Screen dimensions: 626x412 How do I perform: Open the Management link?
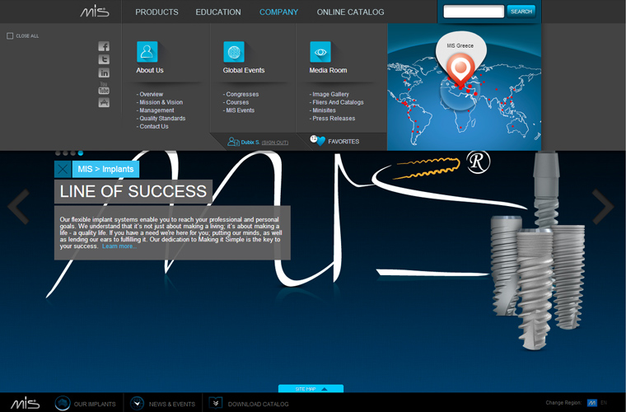[156, 110]
